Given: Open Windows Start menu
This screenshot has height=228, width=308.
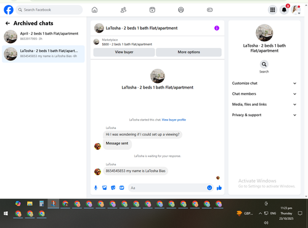Looking at the screenshot, I should click(6, 213).
